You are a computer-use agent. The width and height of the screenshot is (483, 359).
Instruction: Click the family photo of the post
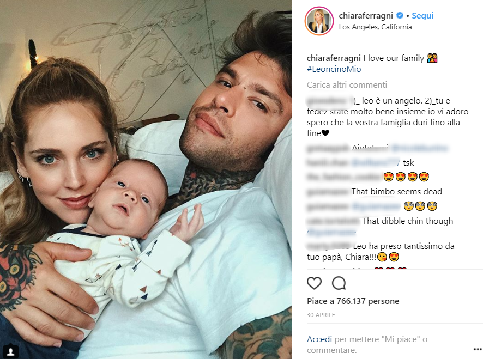pyautogui.click(x=146, y=180)
